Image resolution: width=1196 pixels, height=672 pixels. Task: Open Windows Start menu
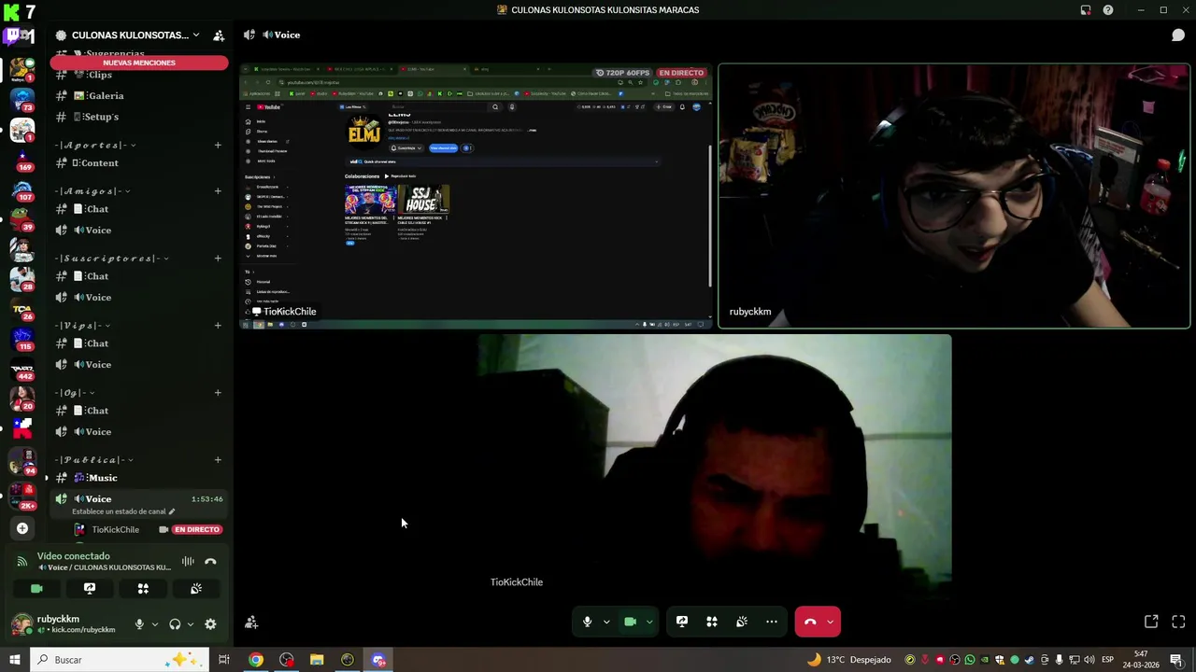pos(14,660)
